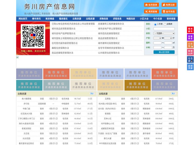The height and width of the screenshot is (145, 194).
Task: Click the 更多 icon in 出售房源 header
Action: tap(92, 94)
